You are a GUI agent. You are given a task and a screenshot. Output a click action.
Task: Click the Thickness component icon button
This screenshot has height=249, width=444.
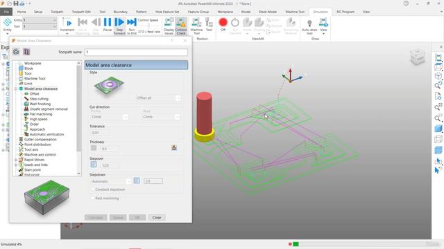(x=174, y=147)
